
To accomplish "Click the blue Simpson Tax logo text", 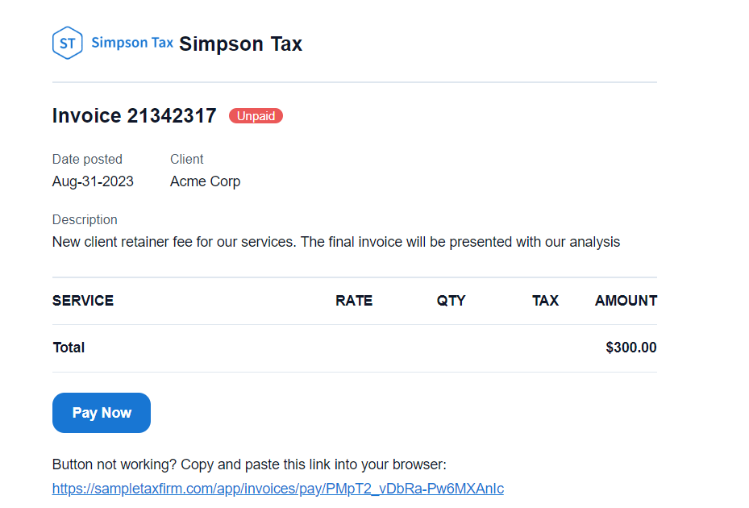I will (132, 43).
